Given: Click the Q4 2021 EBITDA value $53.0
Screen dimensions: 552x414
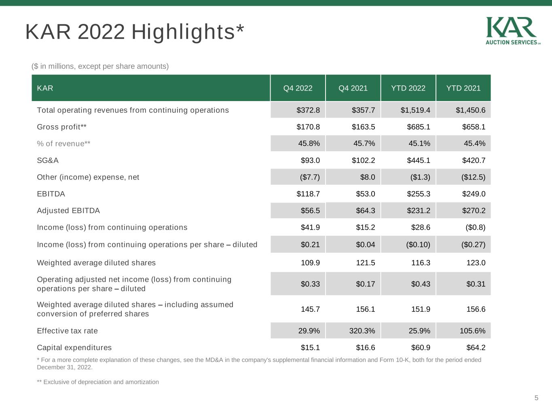Looking at the screenshot, I should pos(365,194).
